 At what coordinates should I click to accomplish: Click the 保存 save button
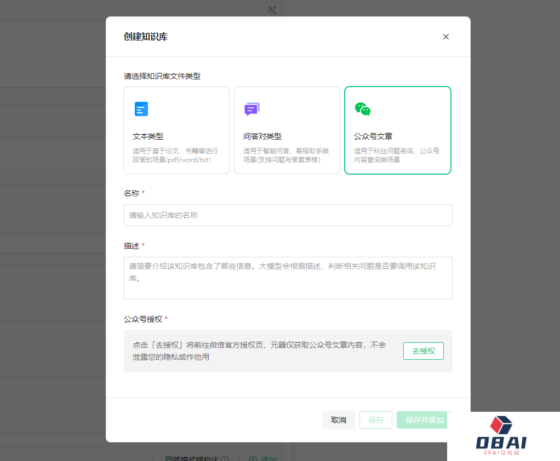pos(375,420)
